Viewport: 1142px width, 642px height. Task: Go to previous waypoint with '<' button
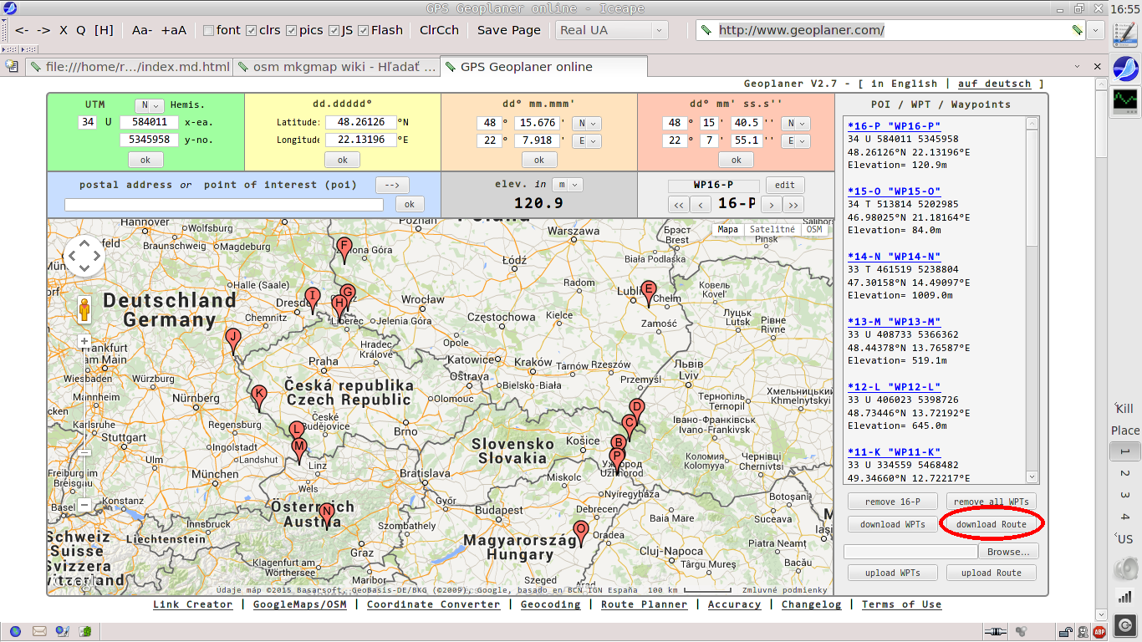tap(701, 204)
